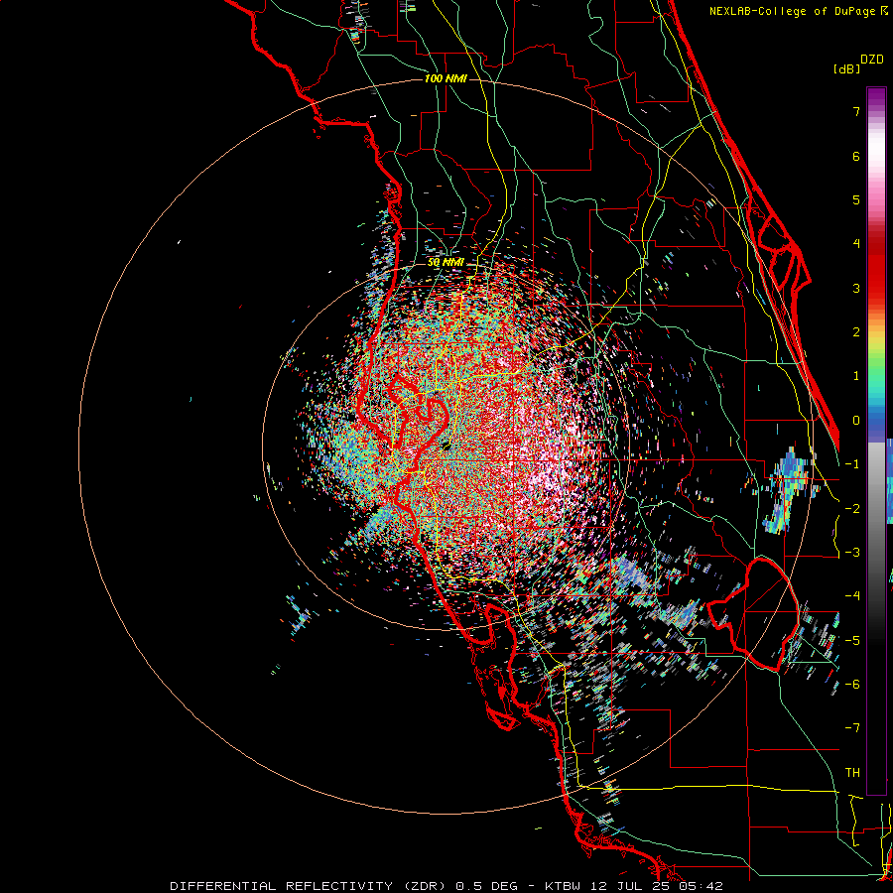Click the -7 value on color scale
This screenshot has height=893, width=893.
pyautogui.click(x=852, y=728)
